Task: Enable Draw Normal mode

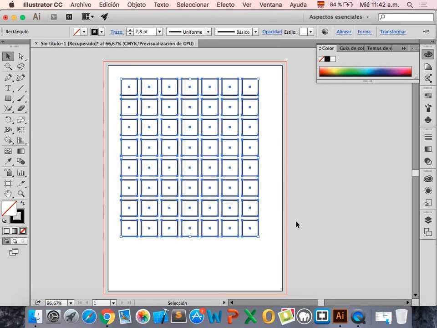Action: (x=6, y=241)
